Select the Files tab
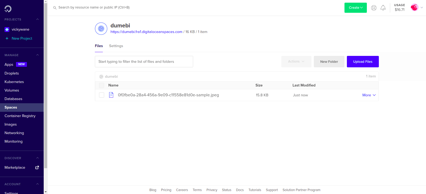This screenshot has height=194, width=426. 99,46
